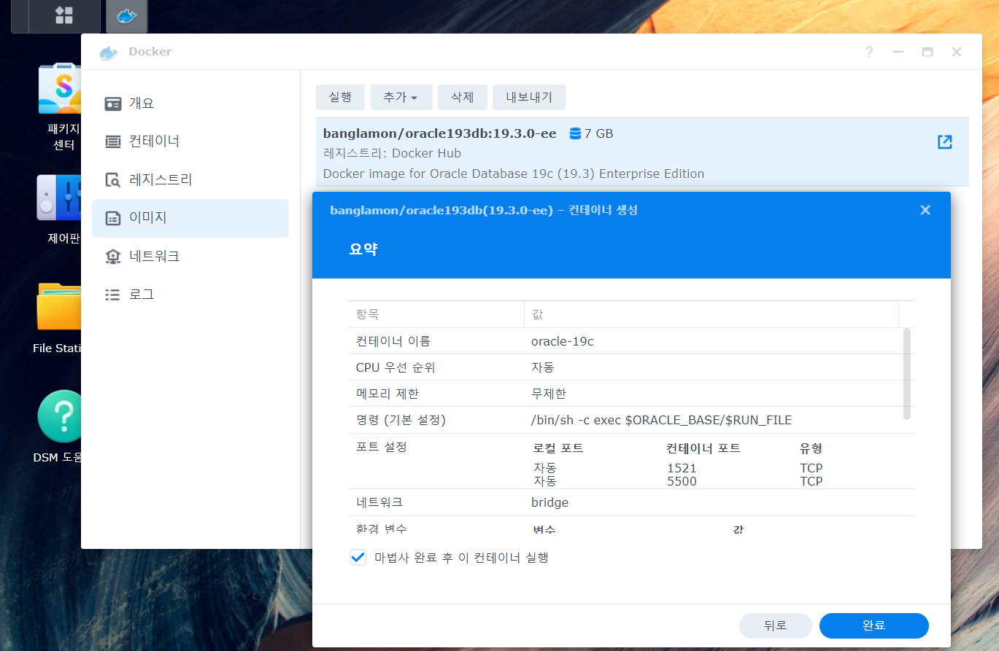Click the 삭제 delete button
This screenshot has height=651, width=999.
(x=463, y=97)
